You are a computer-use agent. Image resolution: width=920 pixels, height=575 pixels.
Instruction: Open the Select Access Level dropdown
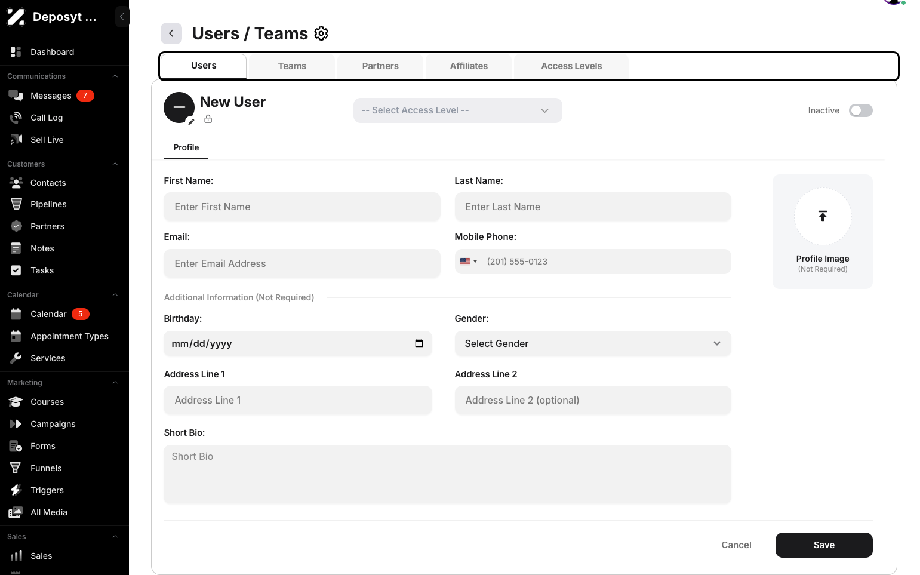(x=458, y=110)
